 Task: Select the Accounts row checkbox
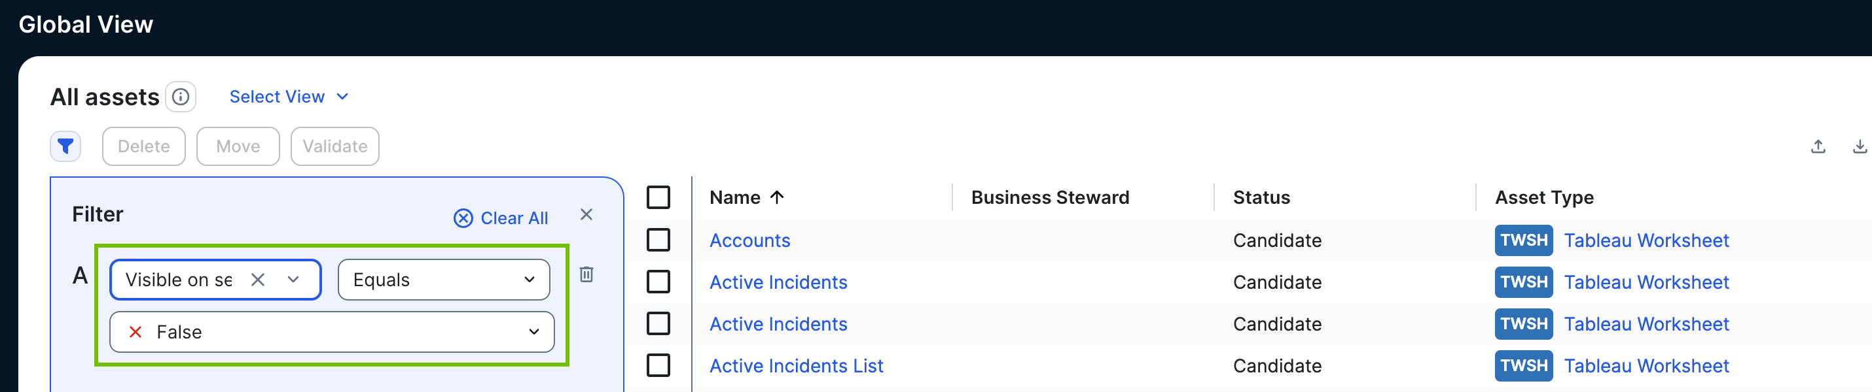tap(658, 240)
